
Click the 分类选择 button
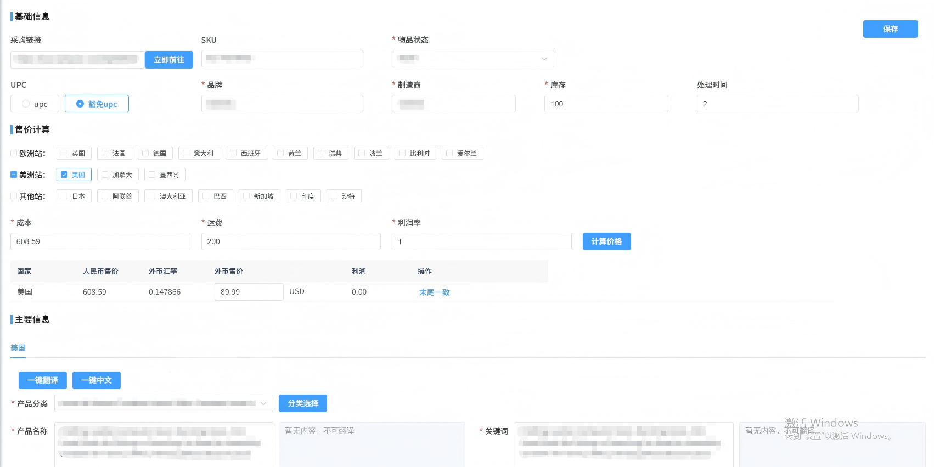point(303,403)
